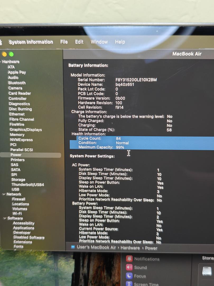Click the State of Charge (%) line
This screenshot has width=214, height=286.
(x=125, y=130)
